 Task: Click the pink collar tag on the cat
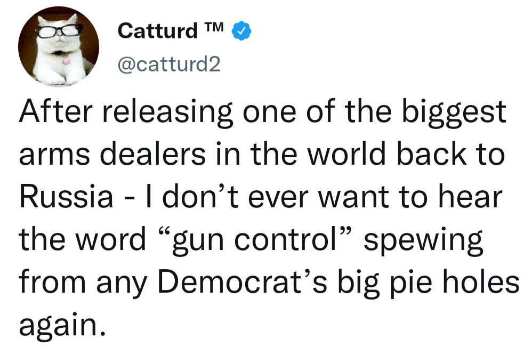point(66,61)
